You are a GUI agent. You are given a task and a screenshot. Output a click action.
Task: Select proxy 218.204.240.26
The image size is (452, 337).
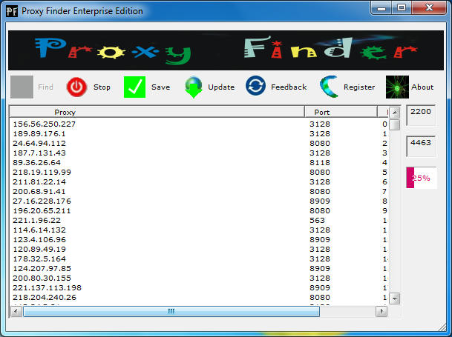click(x=45, y=298)
